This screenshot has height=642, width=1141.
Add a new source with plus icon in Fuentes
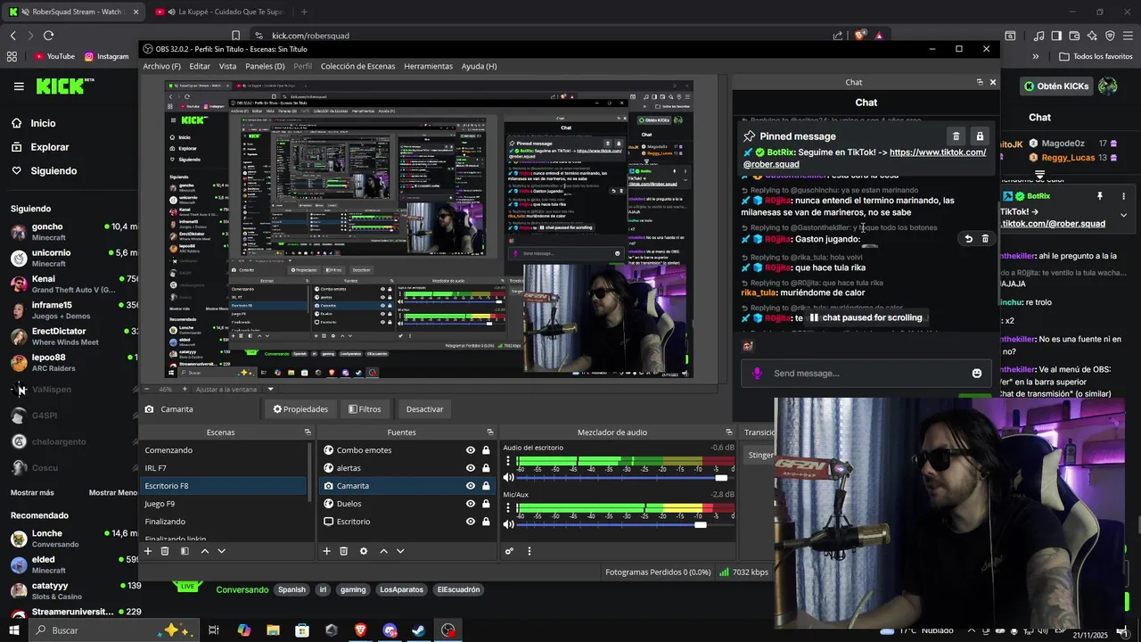pos(327,551)
